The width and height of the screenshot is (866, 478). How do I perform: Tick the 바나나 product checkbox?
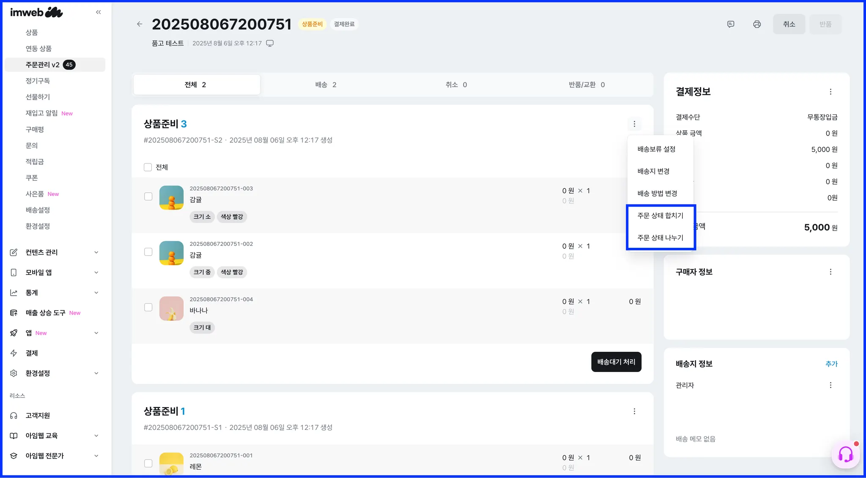point(148,307)
